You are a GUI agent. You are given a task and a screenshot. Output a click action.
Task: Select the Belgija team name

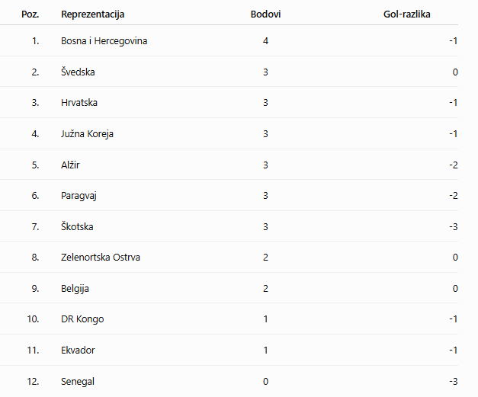tap(75, 289)
